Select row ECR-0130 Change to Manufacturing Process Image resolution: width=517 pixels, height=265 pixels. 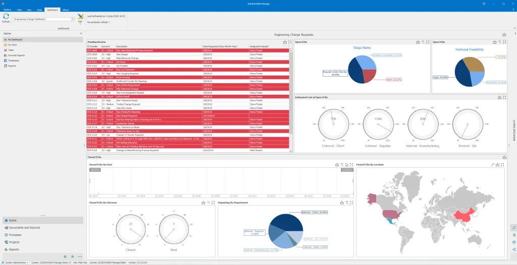pyautogui.click(x=188, y=150)
